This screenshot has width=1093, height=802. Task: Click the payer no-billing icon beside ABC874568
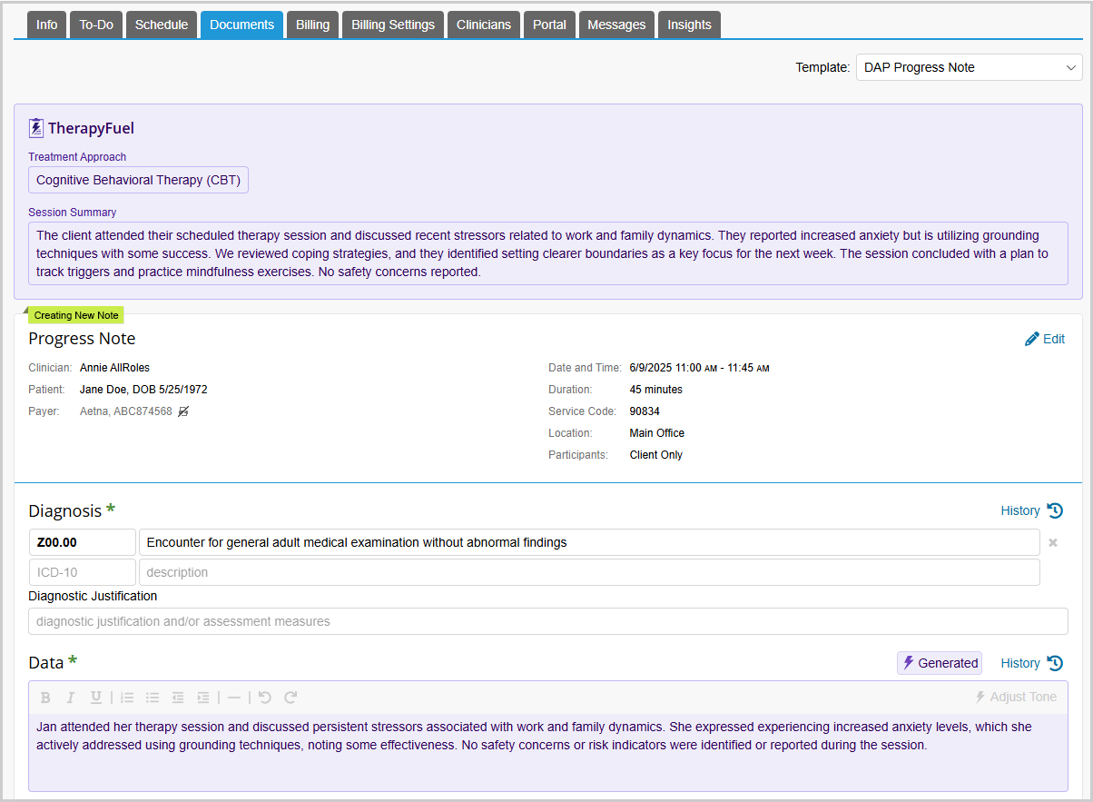tap(184, 411)
